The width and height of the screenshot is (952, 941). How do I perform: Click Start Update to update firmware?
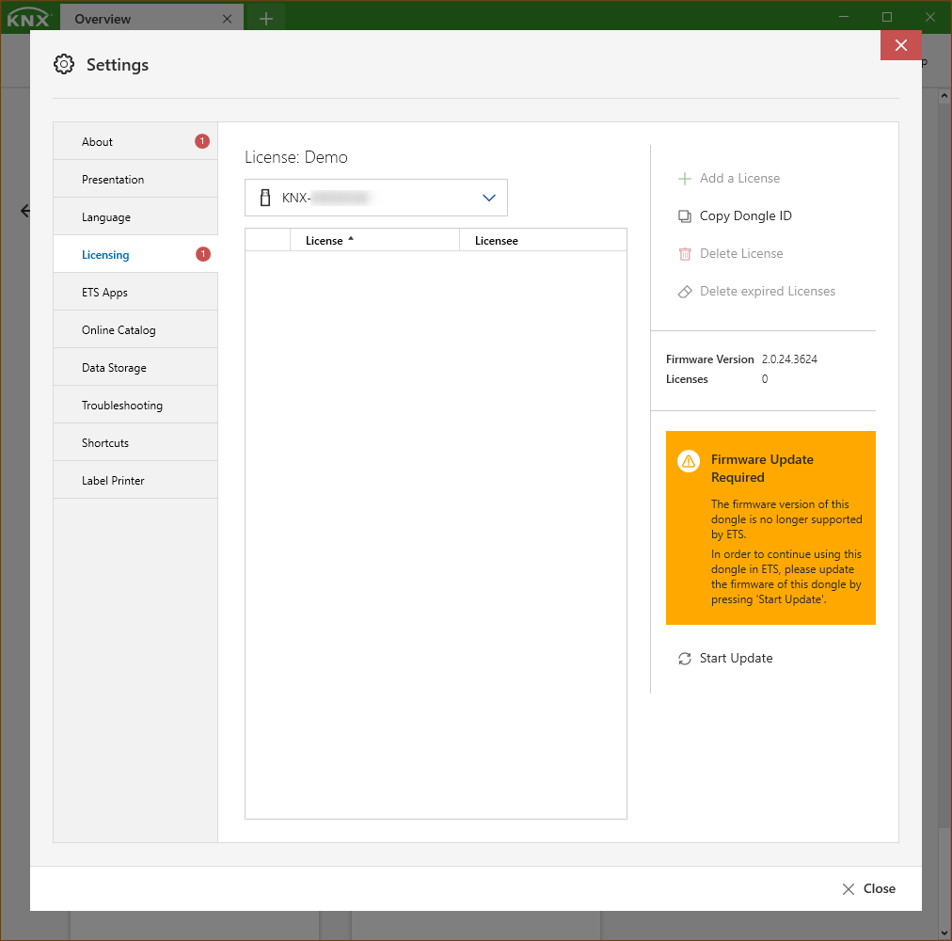click(725, 659)
